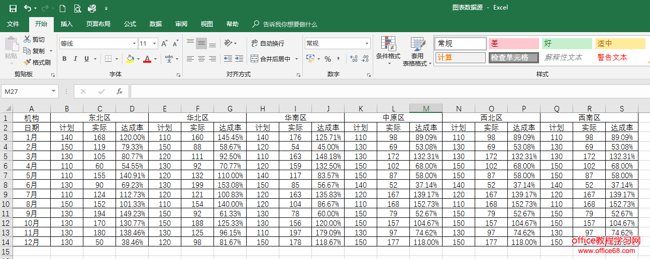
Task: Click the phonetic guide (wén) icon
Action: pos(169,59)
